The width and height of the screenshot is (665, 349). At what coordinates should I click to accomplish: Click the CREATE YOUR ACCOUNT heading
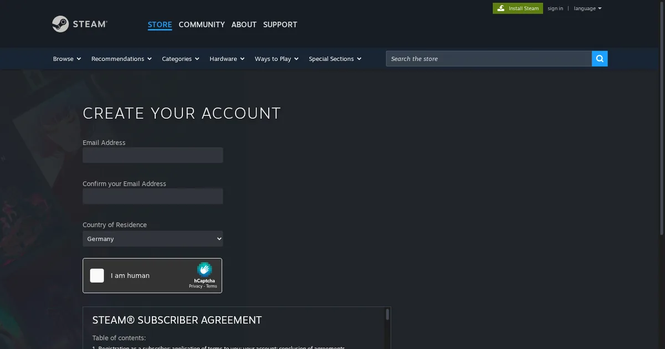pos(182,113)
